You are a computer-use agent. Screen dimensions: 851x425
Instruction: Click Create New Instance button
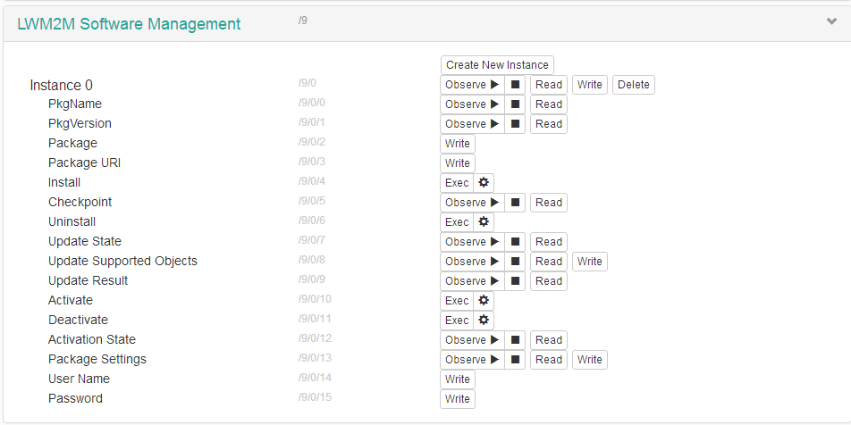click(497, 65)
